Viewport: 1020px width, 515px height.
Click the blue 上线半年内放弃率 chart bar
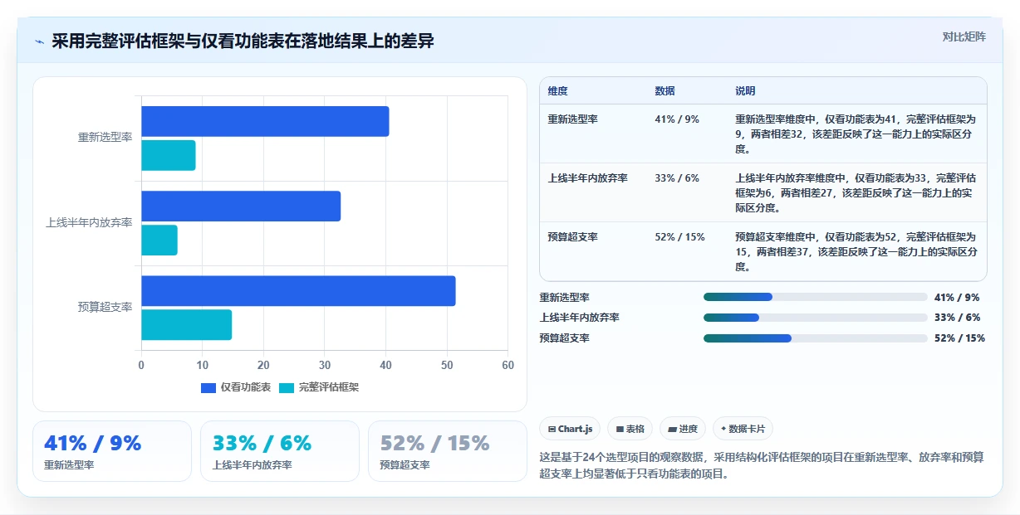click(x=241, y=206)
